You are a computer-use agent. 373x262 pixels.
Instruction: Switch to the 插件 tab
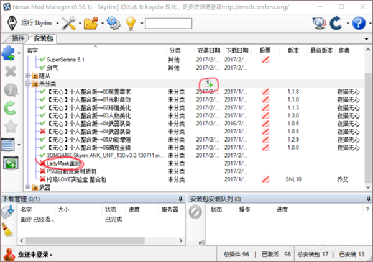(x=18, y=38)
